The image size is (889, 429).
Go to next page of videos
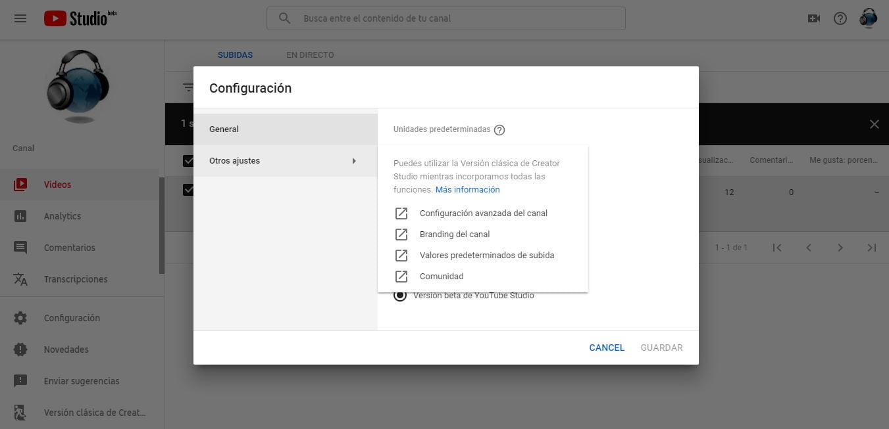840,248
